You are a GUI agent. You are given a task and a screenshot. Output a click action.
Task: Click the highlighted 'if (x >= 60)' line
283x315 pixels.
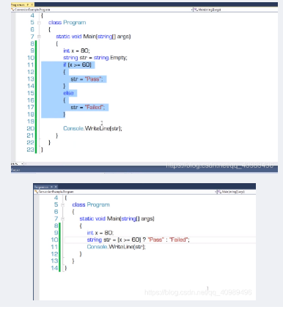point(77,64)
